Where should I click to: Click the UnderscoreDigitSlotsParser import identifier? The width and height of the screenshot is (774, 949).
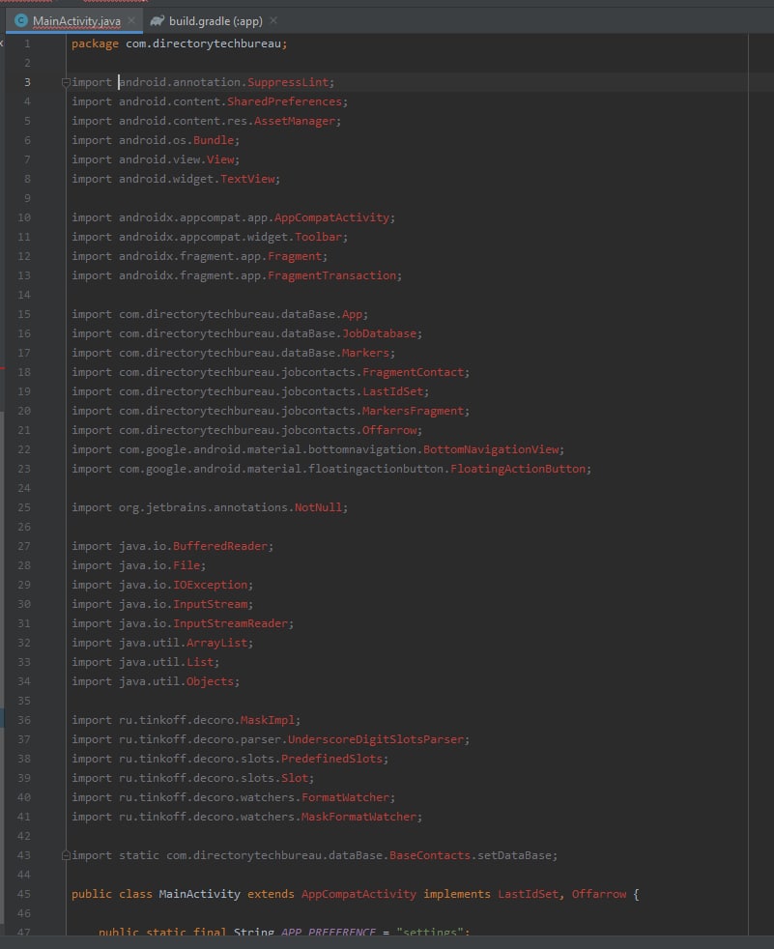coord(376,739)
